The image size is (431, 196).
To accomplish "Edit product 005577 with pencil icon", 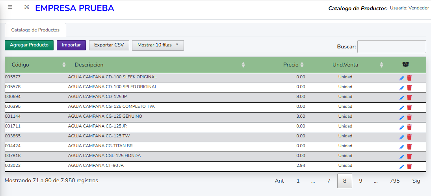I will click(401, 78).
